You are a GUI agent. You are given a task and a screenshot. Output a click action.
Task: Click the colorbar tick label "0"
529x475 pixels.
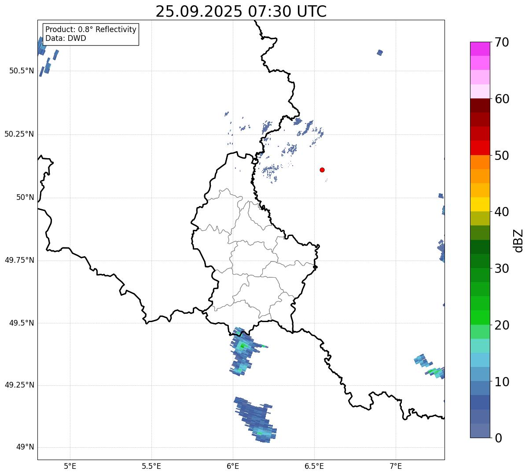498,438
